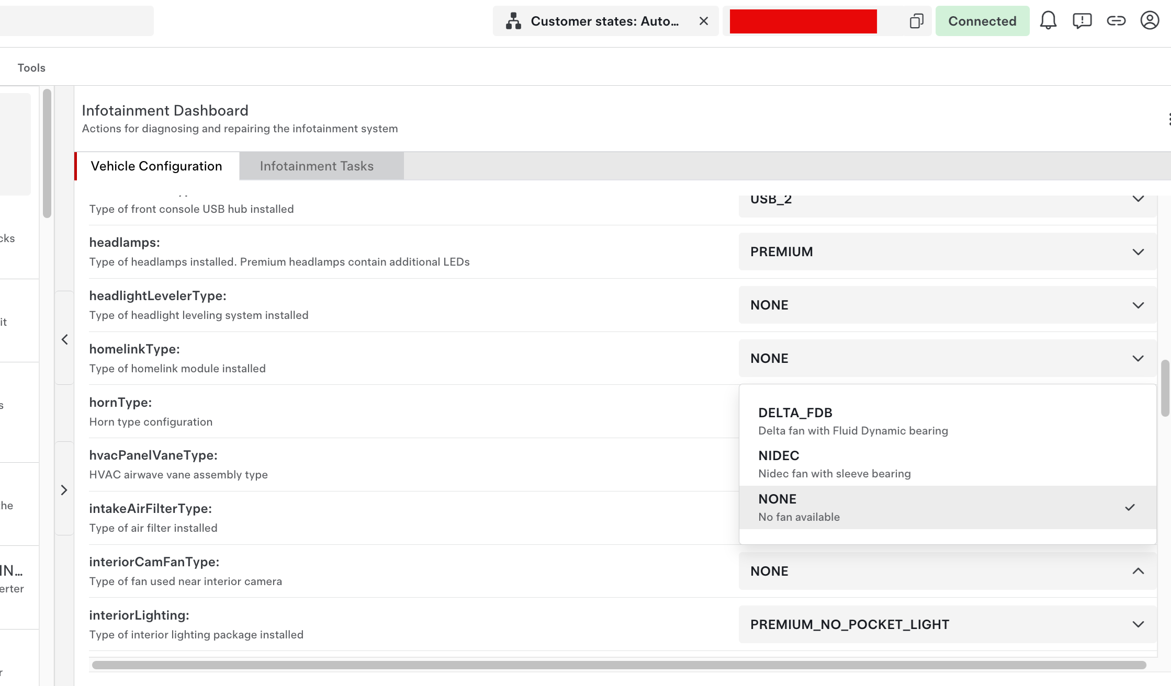Screen dimensions: 1171x686
Task: Open the headlamps PREMIUM dropdown
Action: [x=947, y=251]
